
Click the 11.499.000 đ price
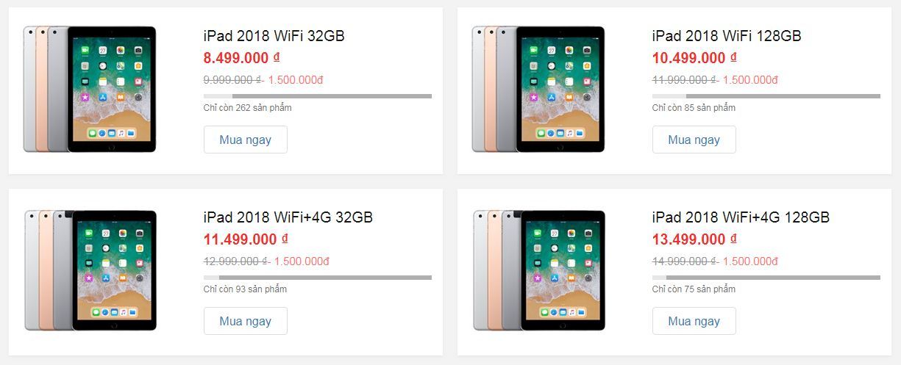tap(246, 239)
